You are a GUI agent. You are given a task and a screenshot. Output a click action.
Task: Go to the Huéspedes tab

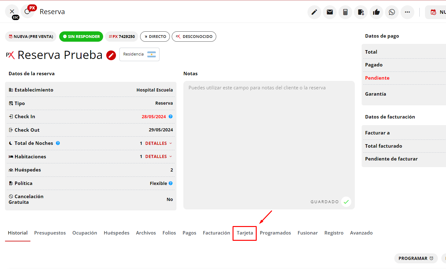[x=116, y=233]
